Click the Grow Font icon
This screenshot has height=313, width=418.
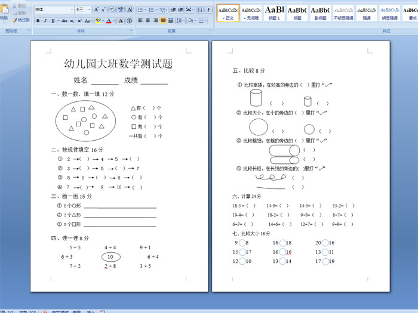click(x=96, y=10)
